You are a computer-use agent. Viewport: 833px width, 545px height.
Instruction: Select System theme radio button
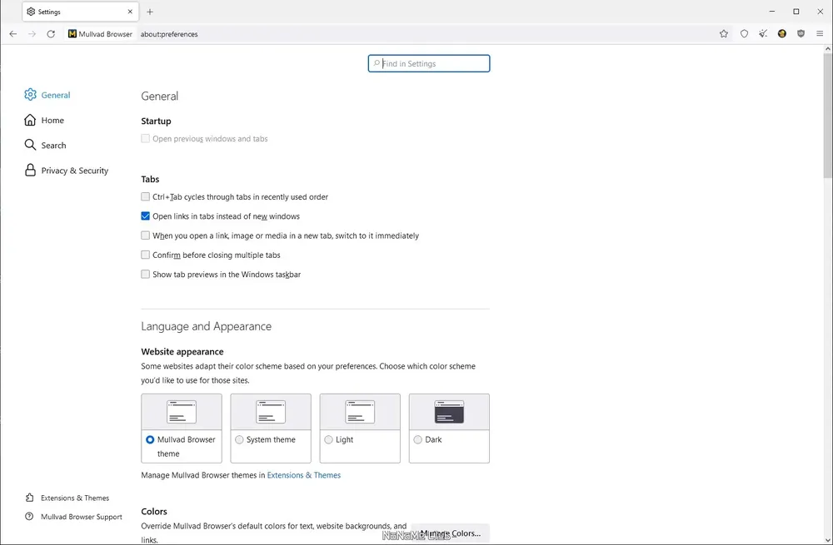tap(239, 439)
